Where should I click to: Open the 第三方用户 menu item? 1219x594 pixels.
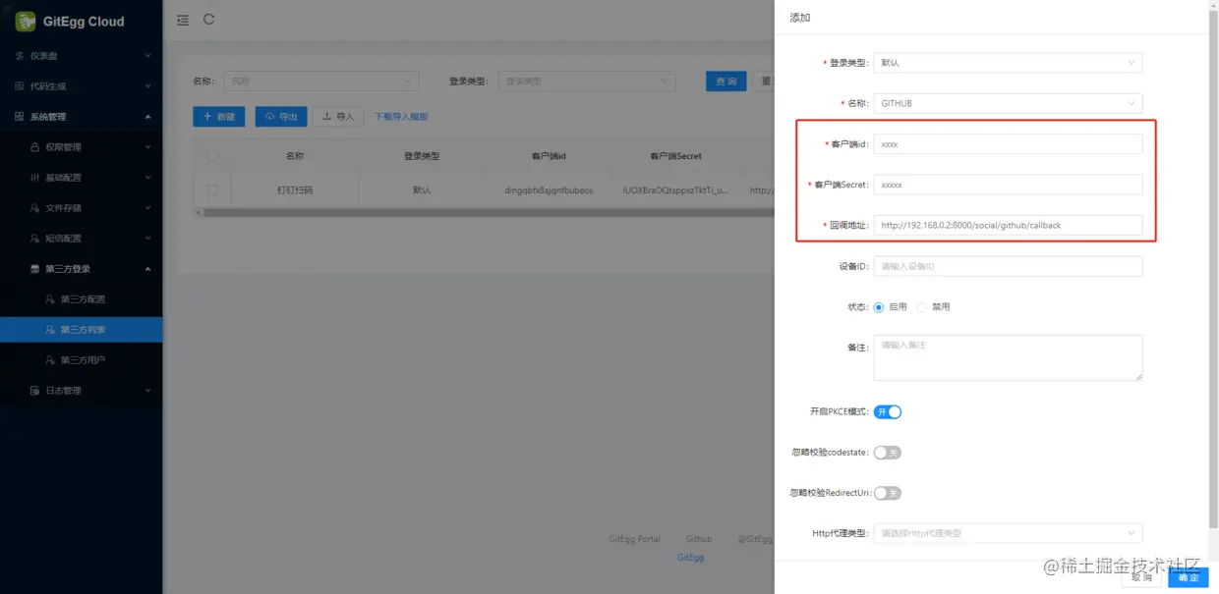click(81, 360)
